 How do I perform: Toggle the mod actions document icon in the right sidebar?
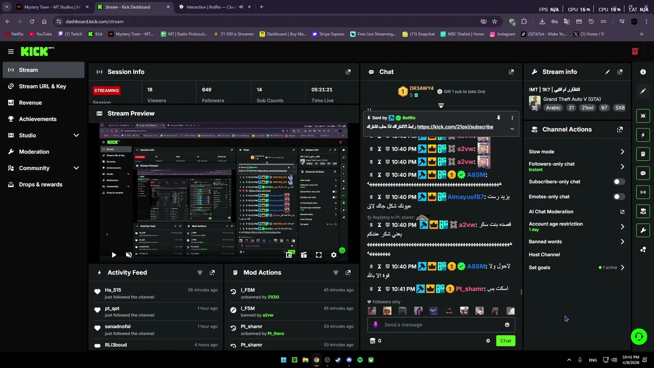point(643,154)
